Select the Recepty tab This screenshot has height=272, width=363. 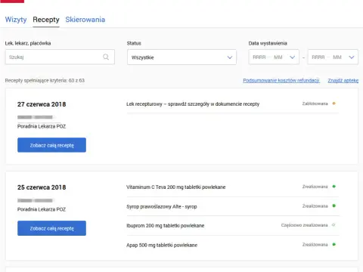pyautogui.click(x=46, y=20)
